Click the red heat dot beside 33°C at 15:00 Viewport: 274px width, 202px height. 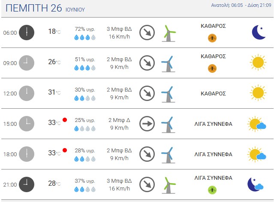pyautogui.click(x=65, y=120)
